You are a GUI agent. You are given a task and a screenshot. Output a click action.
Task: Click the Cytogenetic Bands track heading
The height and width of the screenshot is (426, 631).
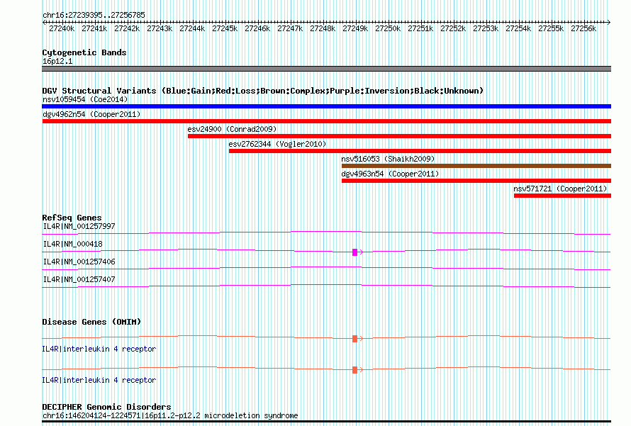84,52
